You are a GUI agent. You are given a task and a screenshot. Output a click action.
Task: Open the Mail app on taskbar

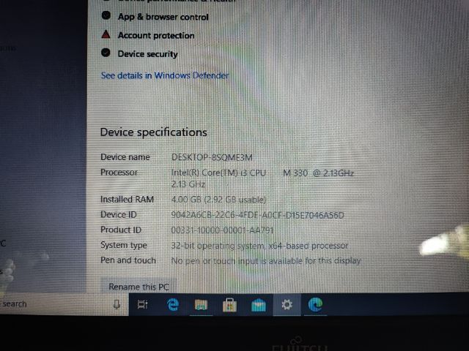point(259,305)
